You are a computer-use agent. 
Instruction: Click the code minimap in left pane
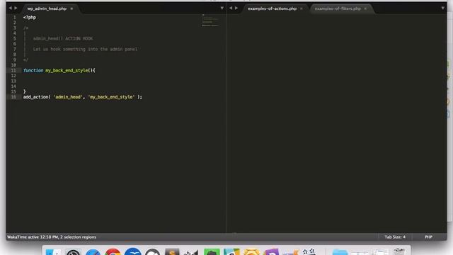(x=210, y=21)
